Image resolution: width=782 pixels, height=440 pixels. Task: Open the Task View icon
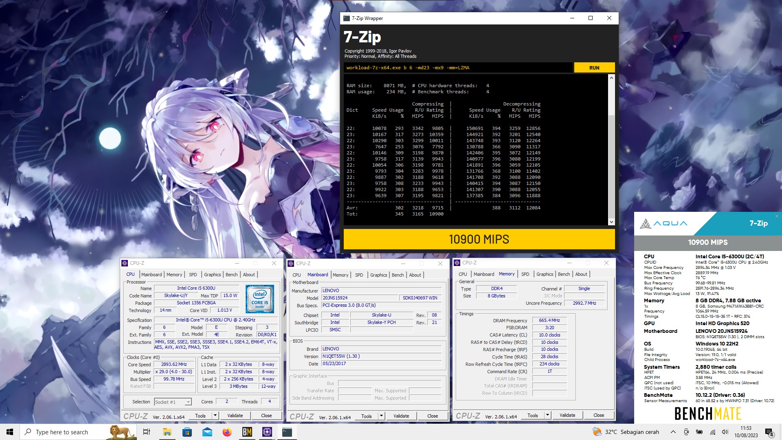pos(147,432)
